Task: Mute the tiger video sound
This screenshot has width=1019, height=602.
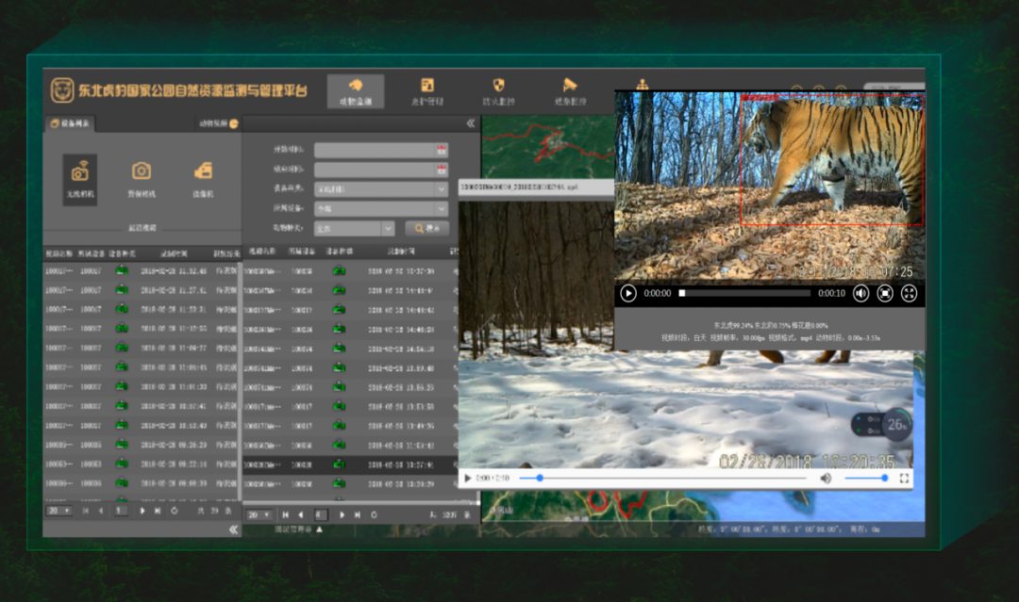Action: tap(861, 293)
